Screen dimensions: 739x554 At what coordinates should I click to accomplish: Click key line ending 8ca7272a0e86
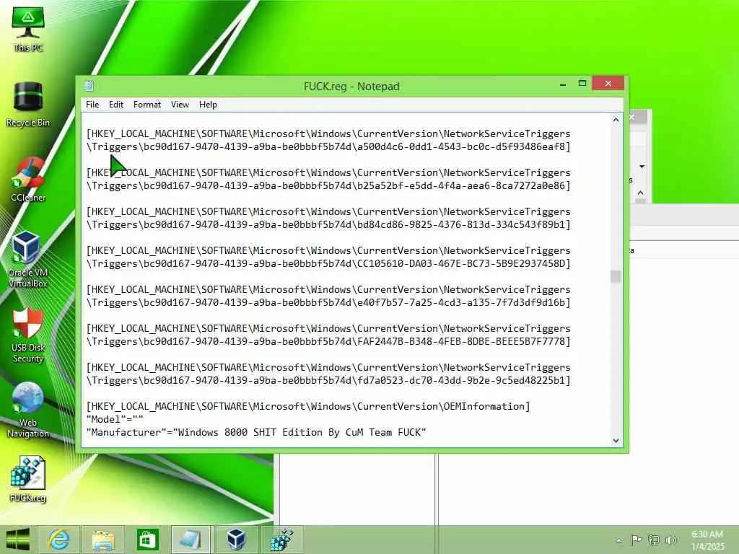(328, 179)
